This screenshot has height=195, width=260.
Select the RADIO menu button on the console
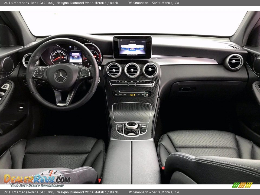click(120, 95)
